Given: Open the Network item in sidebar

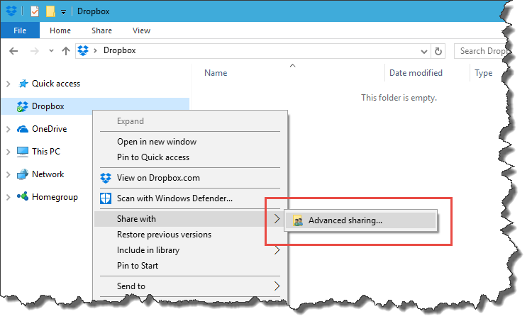Looking at the screenshot, I should [48, 174].
